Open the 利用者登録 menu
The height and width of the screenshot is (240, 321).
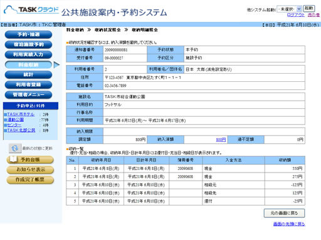coord(28,84)
